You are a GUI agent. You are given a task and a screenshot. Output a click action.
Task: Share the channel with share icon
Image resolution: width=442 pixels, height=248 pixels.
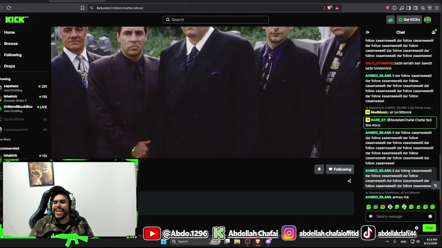point(349,181)
